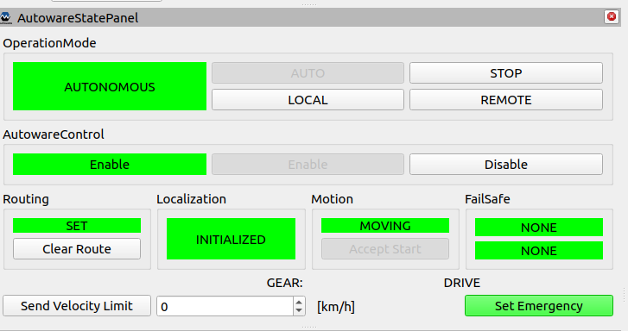Click the STOP operation mode button
The height and width of the screenshot is (331, 628).
506,73
